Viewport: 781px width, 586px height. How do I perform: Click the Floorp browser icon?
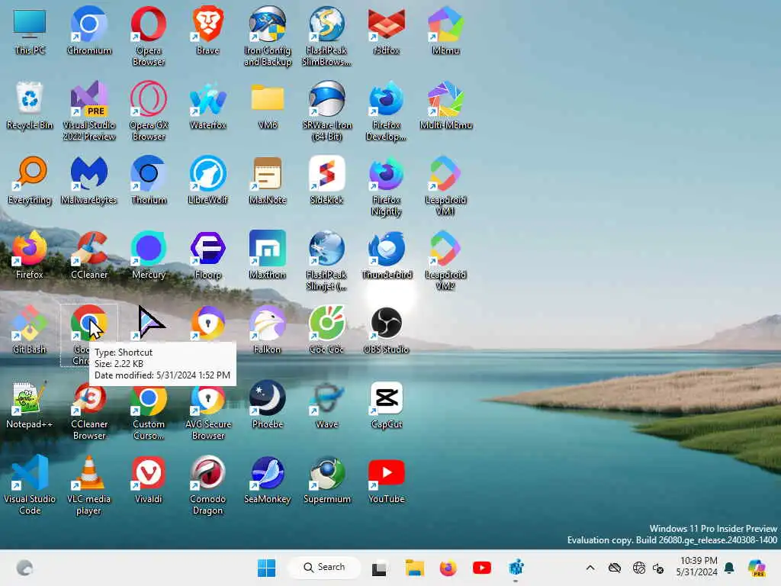click(x=207, y=254)
